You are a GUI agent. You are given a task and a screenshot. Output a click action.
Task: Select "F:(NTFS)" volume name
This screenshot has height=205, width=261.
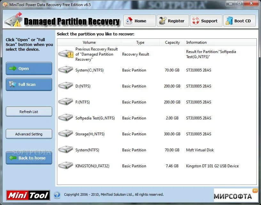click(x=83, y=102)
